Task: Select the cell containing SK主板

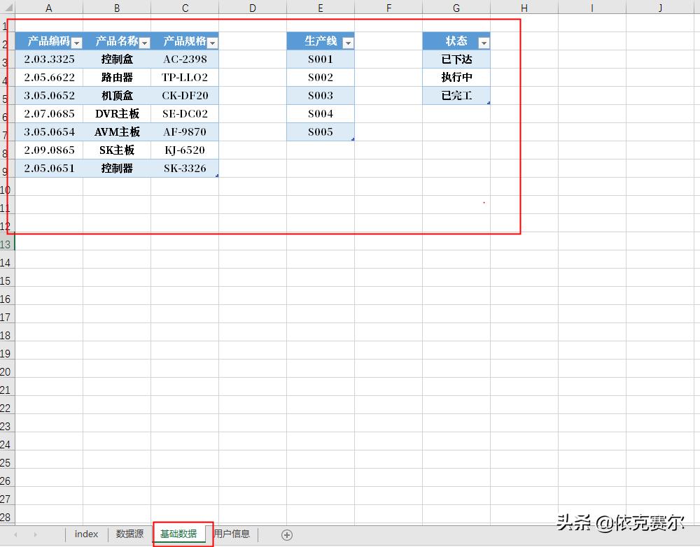Action: pos(116,150)
